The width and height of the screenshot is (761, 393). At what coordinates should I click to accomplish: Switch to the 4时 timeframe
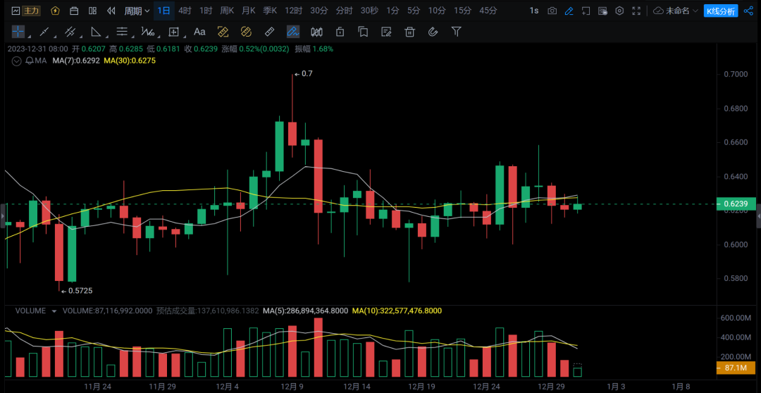click(x=185, y=11)
